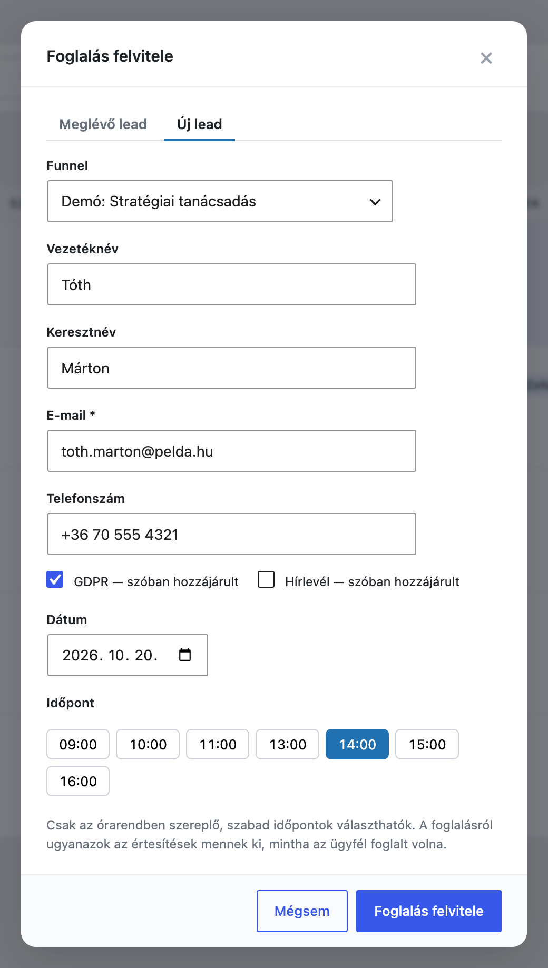
Task: Click the Időpont section label
Action: (70, 703)
